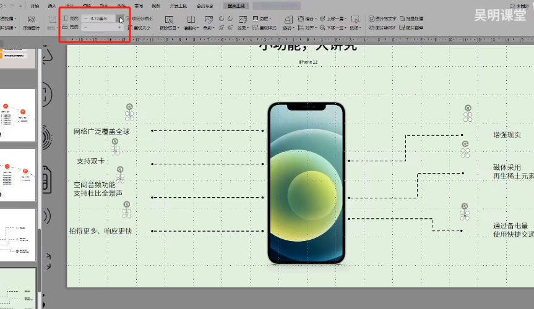The image size is (534, 309).
Task: Click the 下移一层 send backward button
Action: 332,28
